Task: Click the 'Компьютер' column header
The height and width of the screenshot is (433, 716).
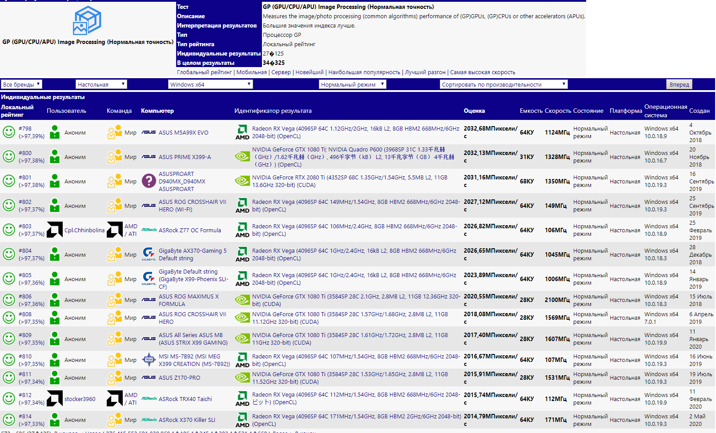Action: pos(157,111)
